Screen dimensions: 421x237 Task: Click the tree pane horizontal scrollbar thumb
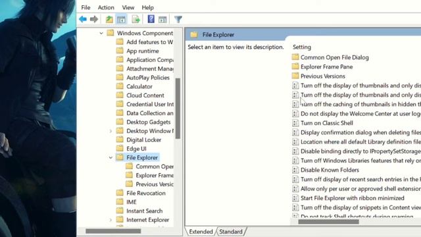[113, 231]
